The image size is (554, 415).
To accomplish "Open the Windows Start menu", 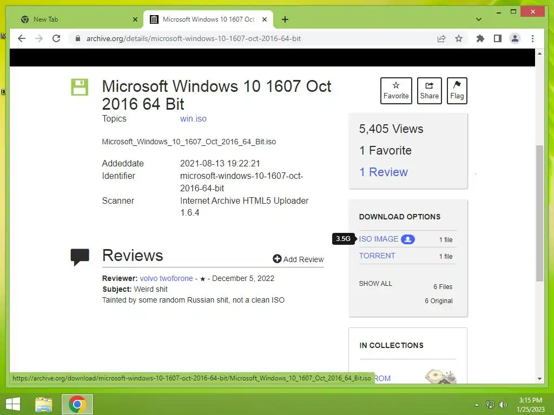I will [x=13, y=404].
